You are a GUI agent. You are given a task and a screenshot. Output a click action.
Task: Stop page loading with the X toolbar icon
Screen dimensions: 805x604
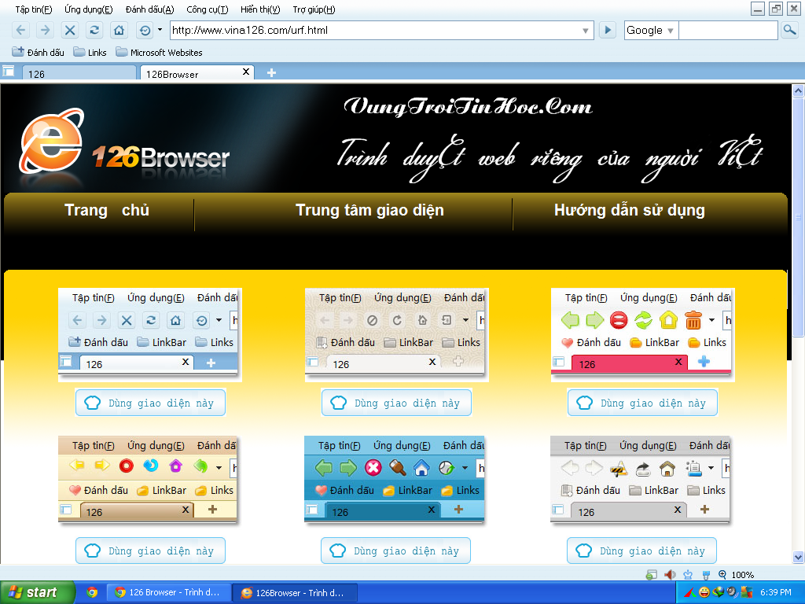(70, 31)
